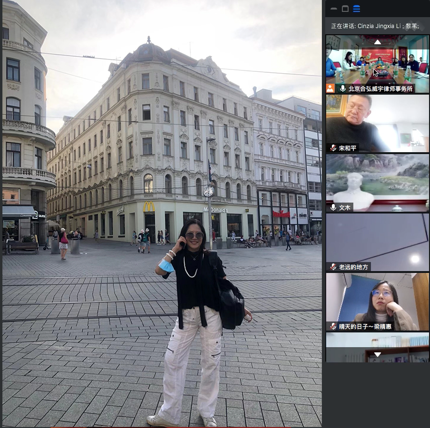Click the shared photo in main view

coord(162,214)
